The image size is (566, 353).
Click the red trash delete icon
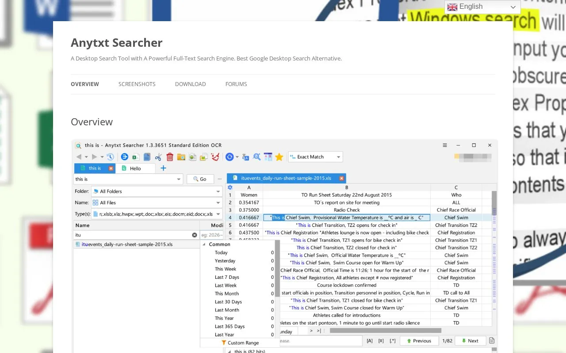tap(170, 157)
